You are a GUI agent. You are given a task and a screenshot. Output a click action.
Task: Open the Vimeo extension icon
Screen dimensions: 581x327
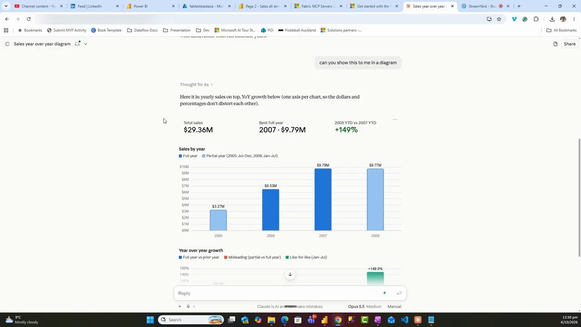point(514,19)
